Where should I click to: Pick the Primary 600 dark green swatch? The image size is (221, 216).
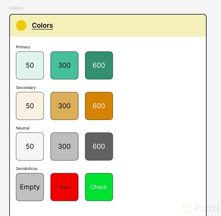(99, 65)
